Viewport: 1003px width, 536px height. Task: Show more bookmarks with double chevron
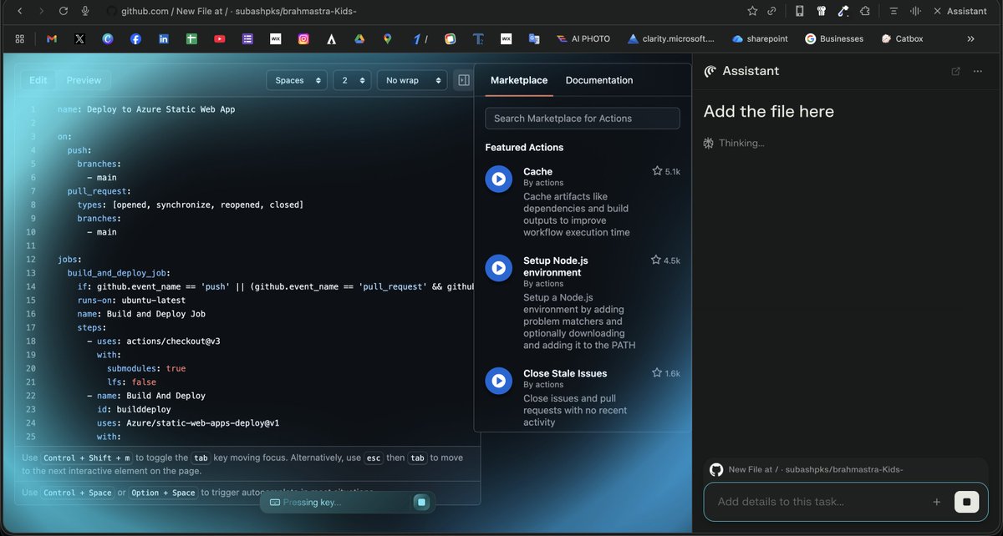970,38
